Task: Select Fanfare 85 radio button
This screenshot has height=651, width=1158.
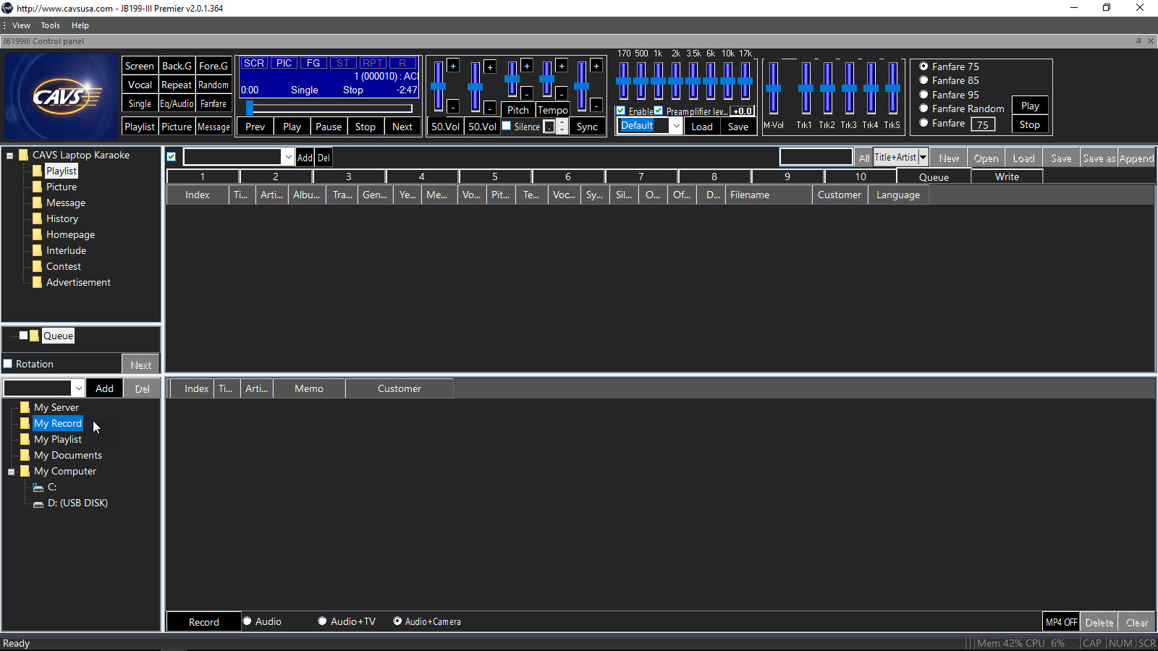Action: [924, 80]
